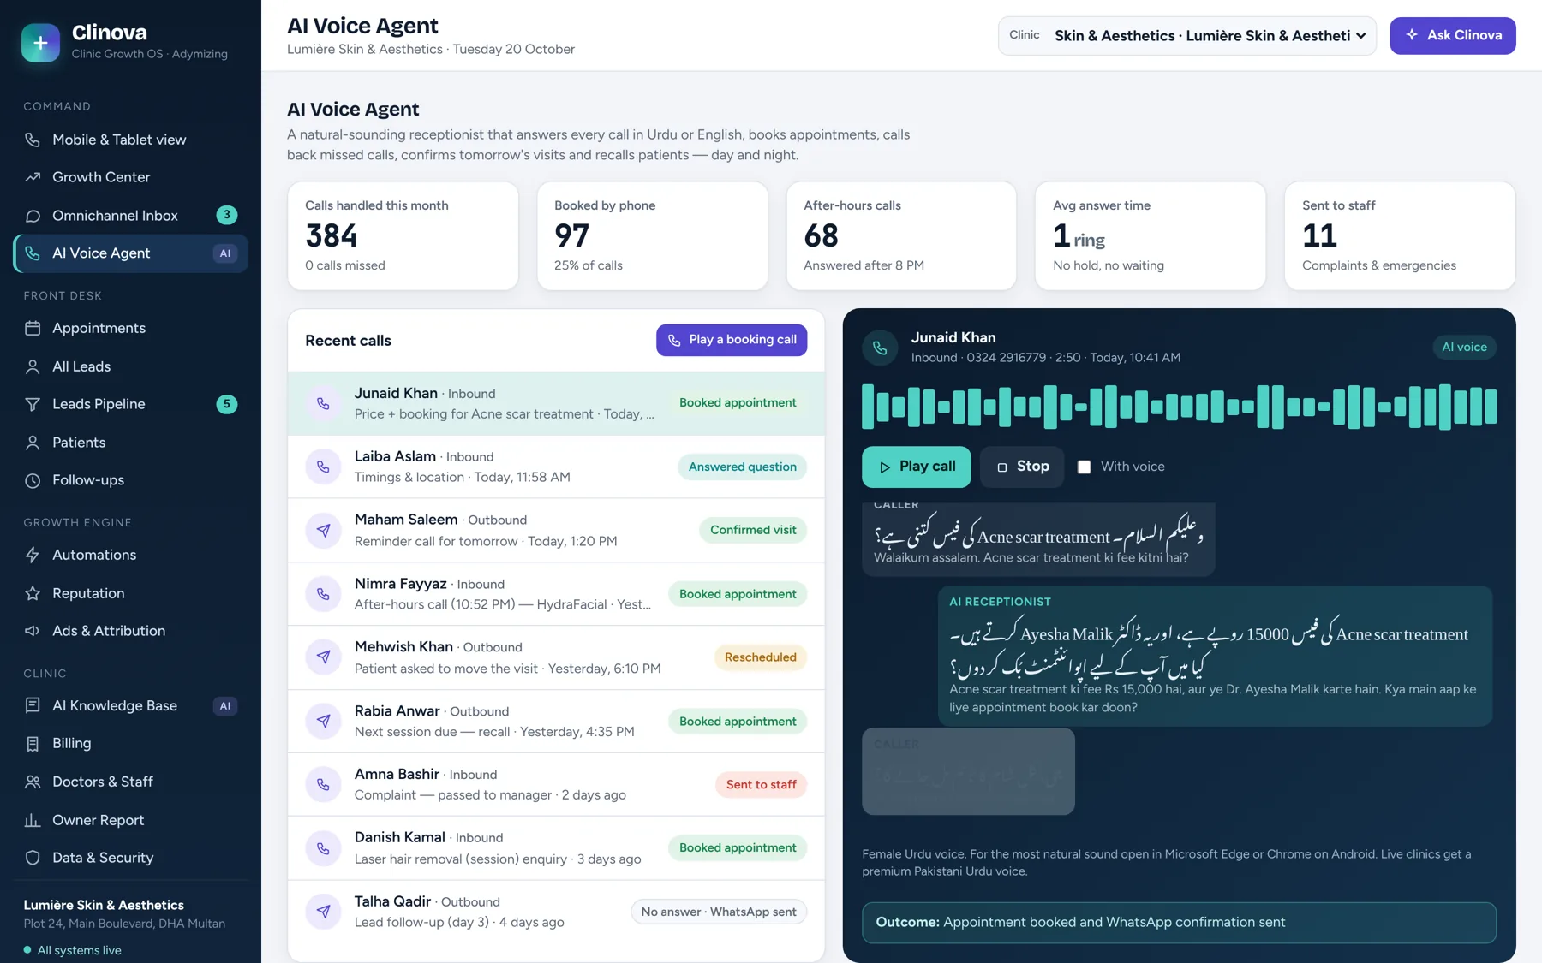The width and height of the screenshot is (1542, 963).
Task: Click the All systems live status
Action: pos(72,950)
